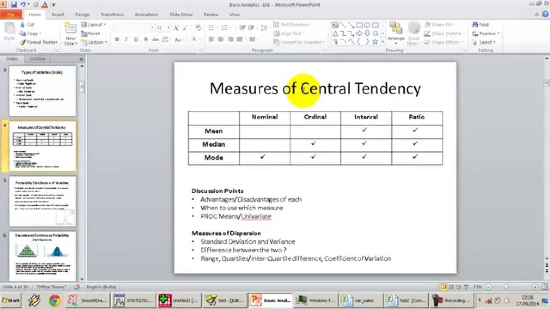This screenshot has height=309, width=550.
Task: Click the Cut command
Action: [27, 25]
